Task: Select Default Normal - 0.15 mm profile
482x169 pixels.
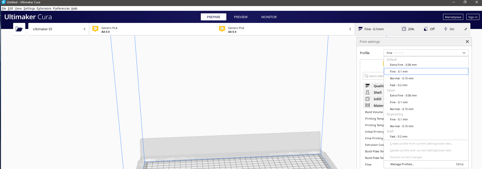Action: tap(426, 78)
